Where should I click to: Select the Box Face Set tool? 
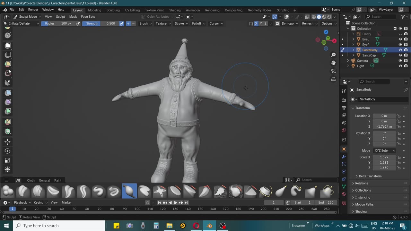8,64
